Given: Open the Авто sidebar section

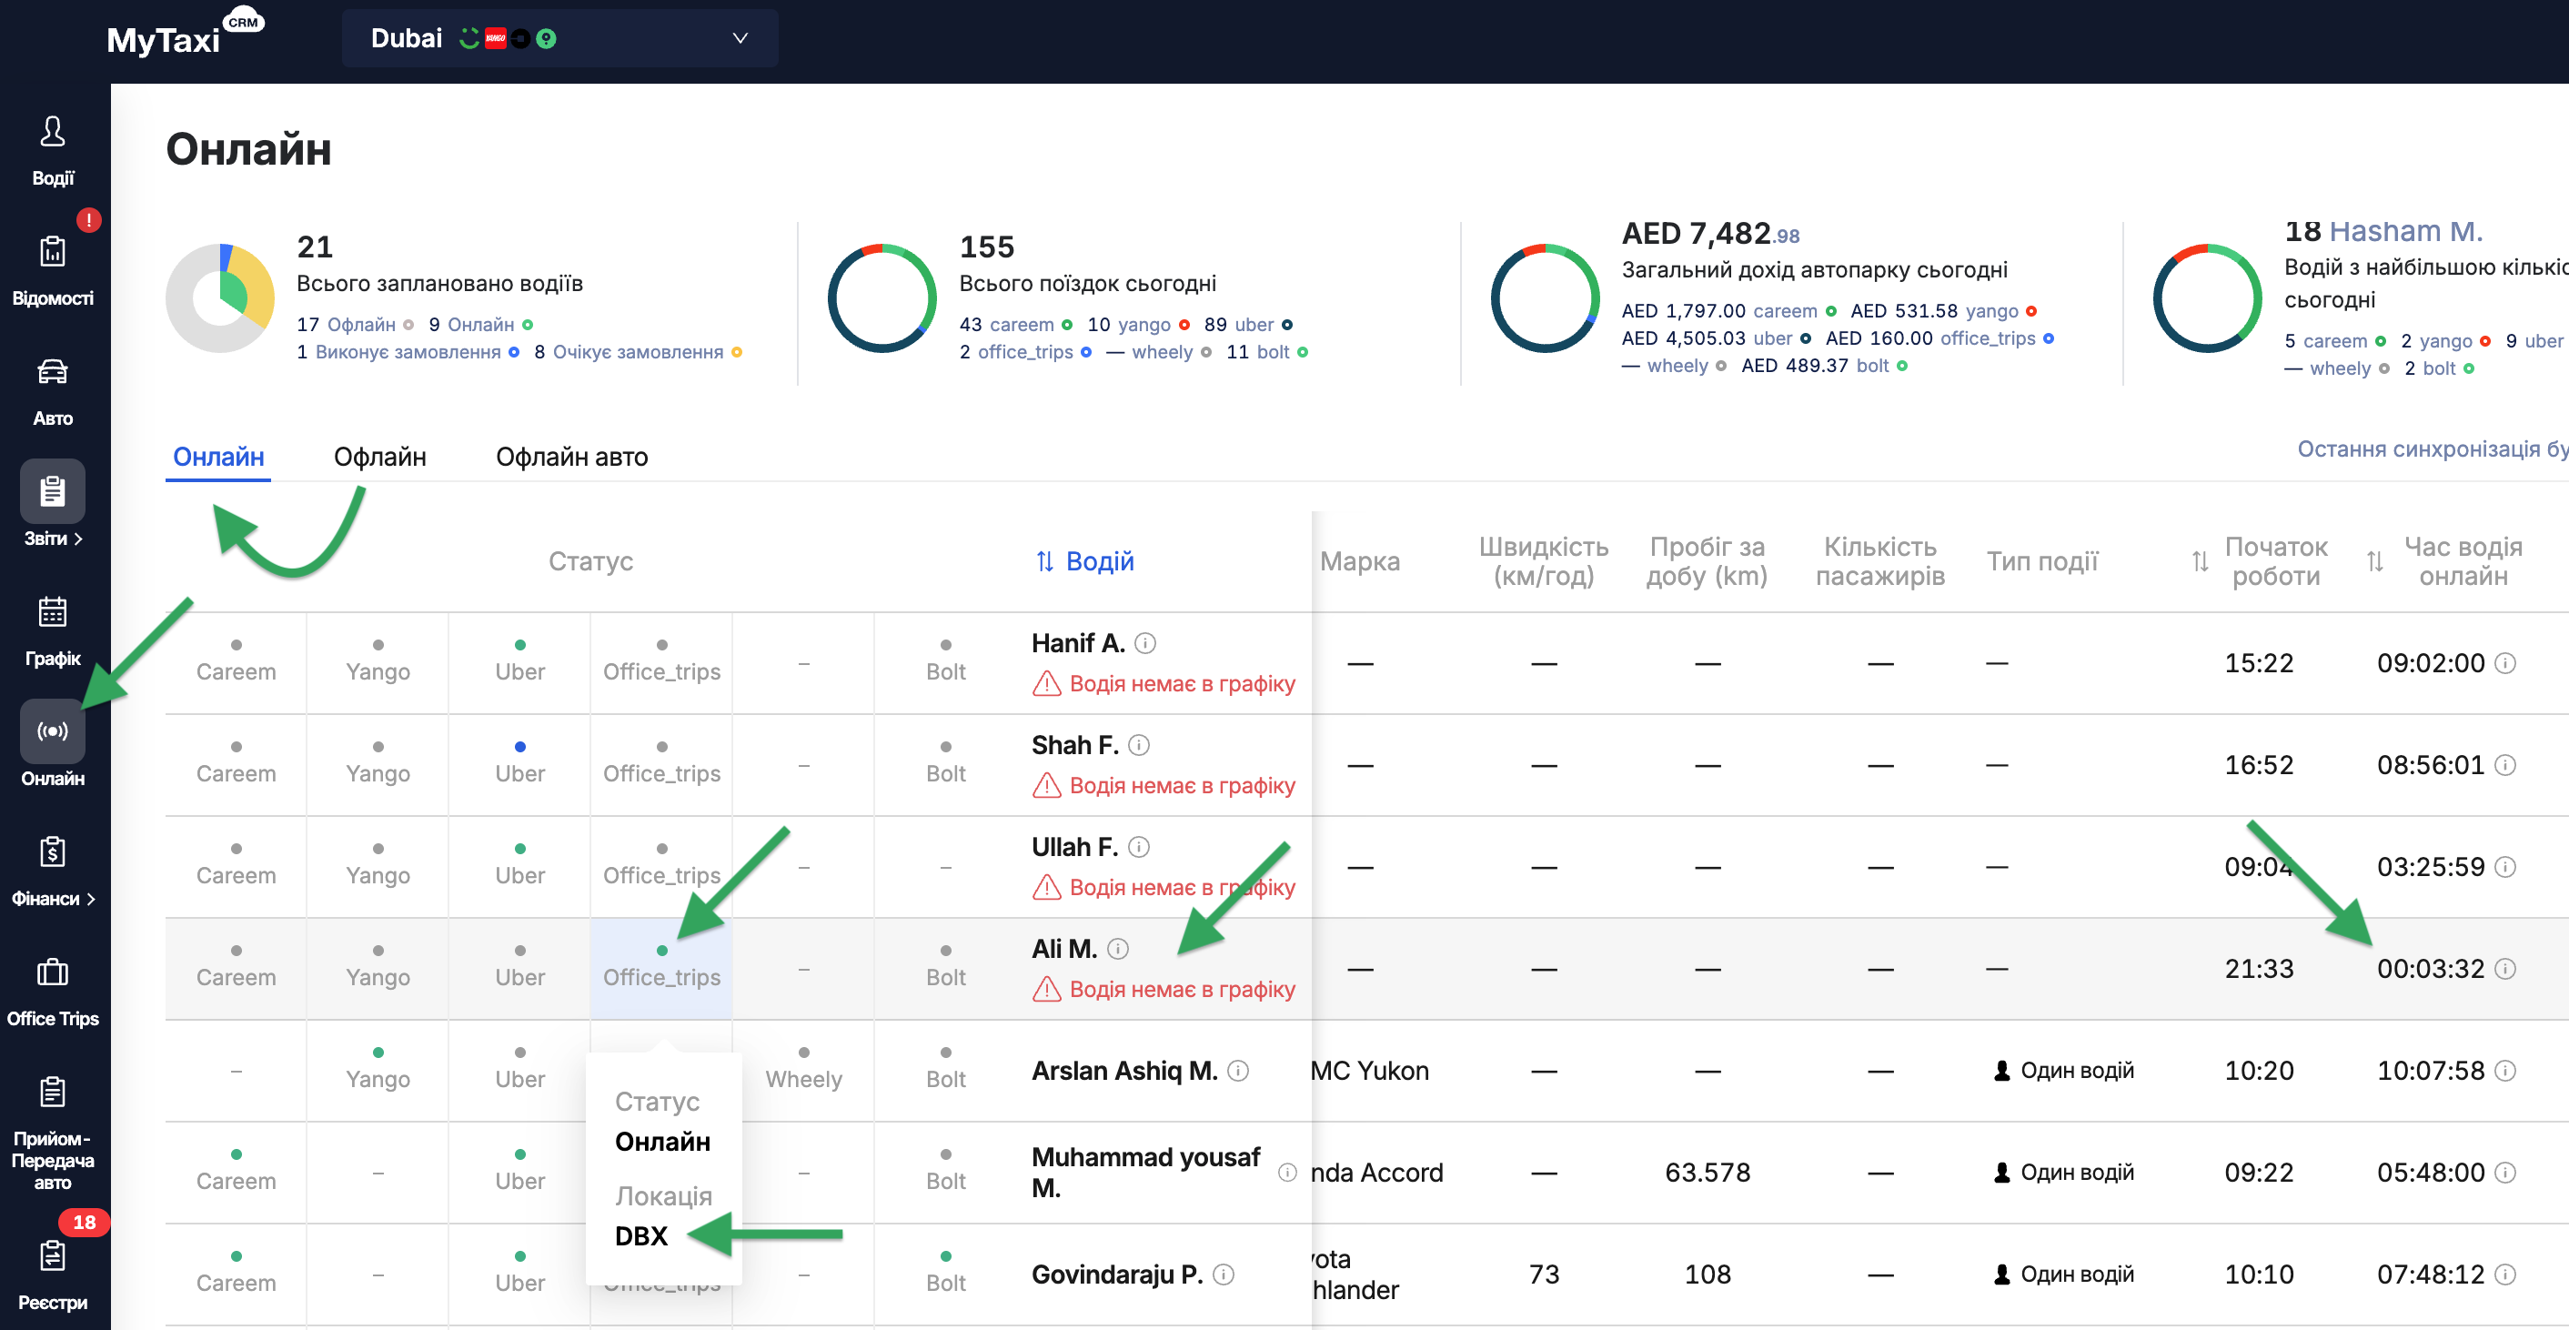Looking at the screenshot, I should point(52,391).
